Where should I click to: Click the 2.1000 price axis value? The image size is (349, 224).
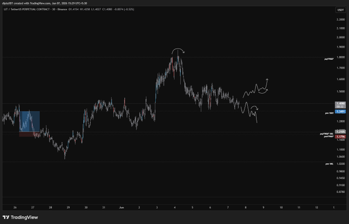(x=341, y=28)
